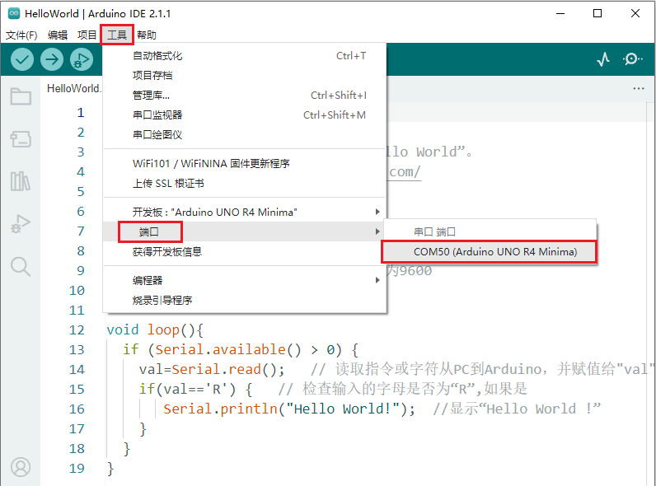656x486 pixels.
Task: Click the Upload arrow button
Action: click(x=52, y=59)
